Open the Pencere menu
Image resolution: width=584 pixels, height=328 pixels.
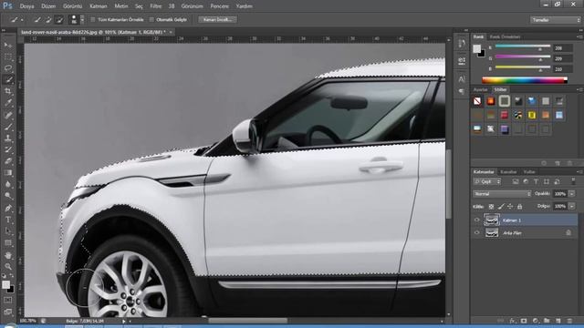click(x=219, y=6)
